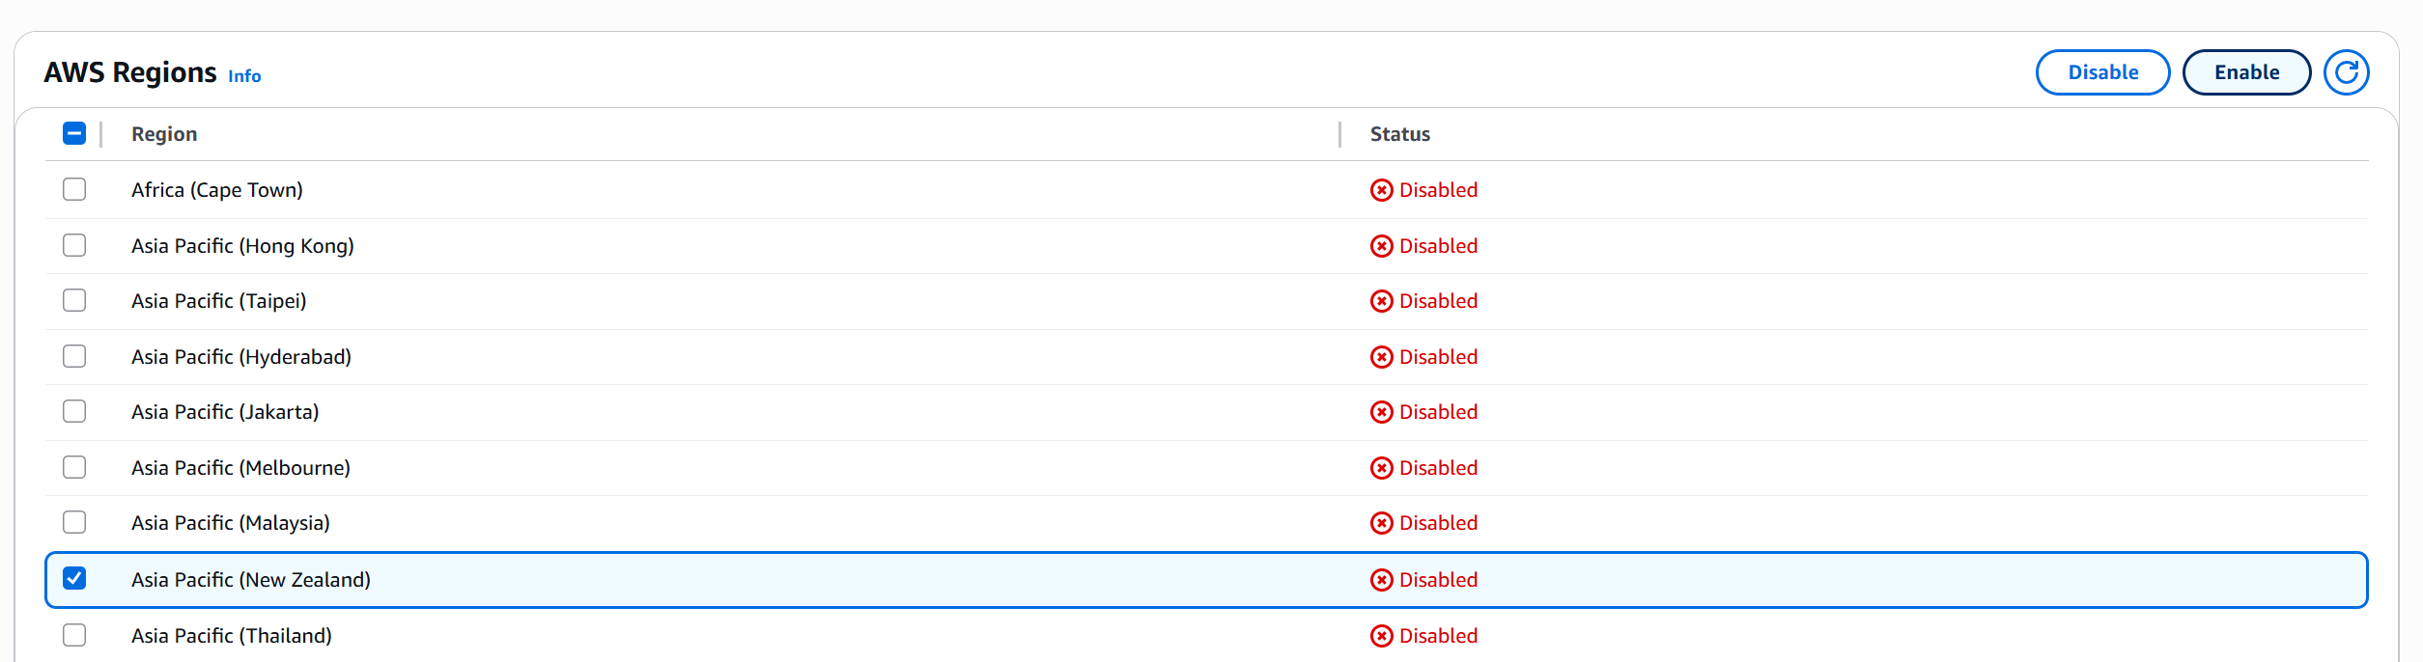Check the Africa (Cape Town) checkbox
The image size is (2423, 662).
click(x=74, y=189)
